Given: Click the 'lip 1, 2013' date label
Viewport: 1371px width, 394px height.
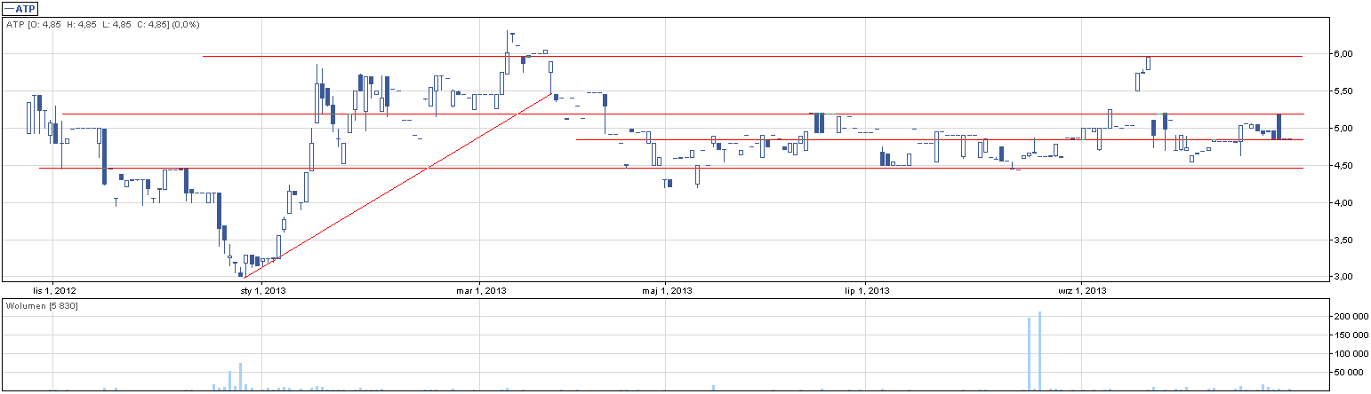Looking at the screenshot, I should coord(867,290).
